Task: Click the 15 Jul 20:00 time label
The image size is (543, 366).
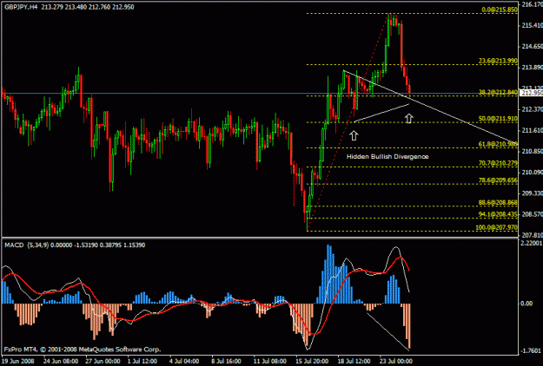Action: (x=313, y=361)
